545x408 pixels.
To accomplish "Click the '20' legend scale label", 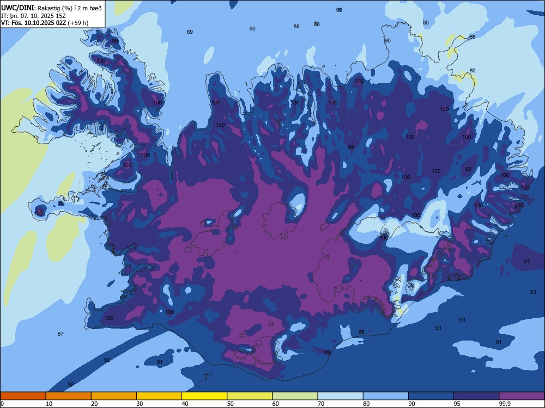I will click(x=94, y=404).
